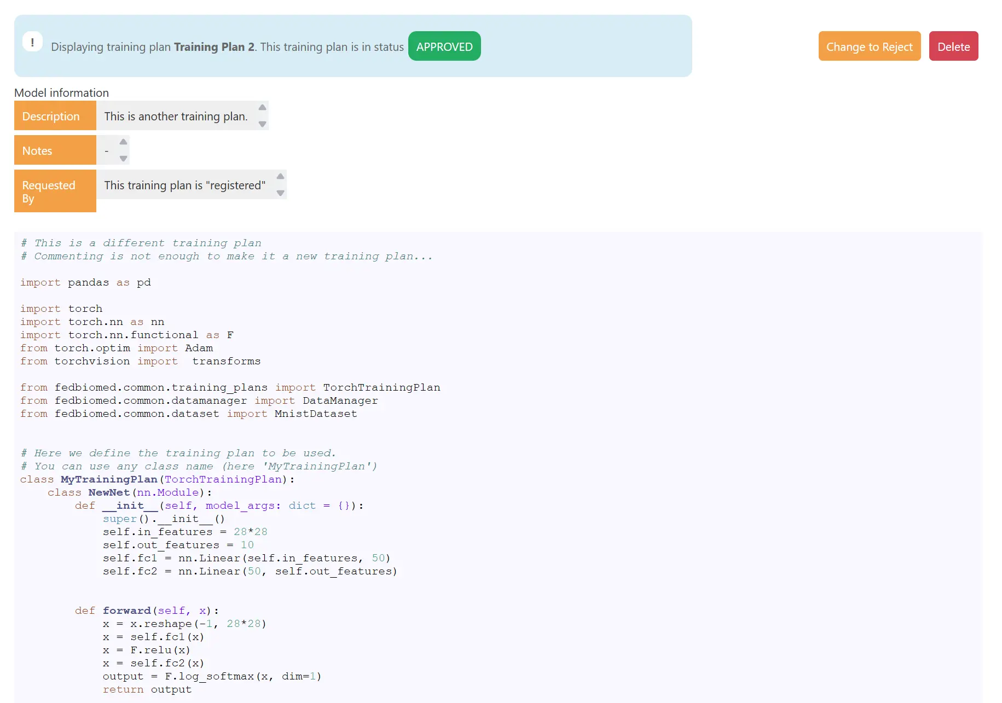Viewport: 1002px width, 703px height.
Task: Click 'self.out_features = 10' line
Action: (178, 545)
